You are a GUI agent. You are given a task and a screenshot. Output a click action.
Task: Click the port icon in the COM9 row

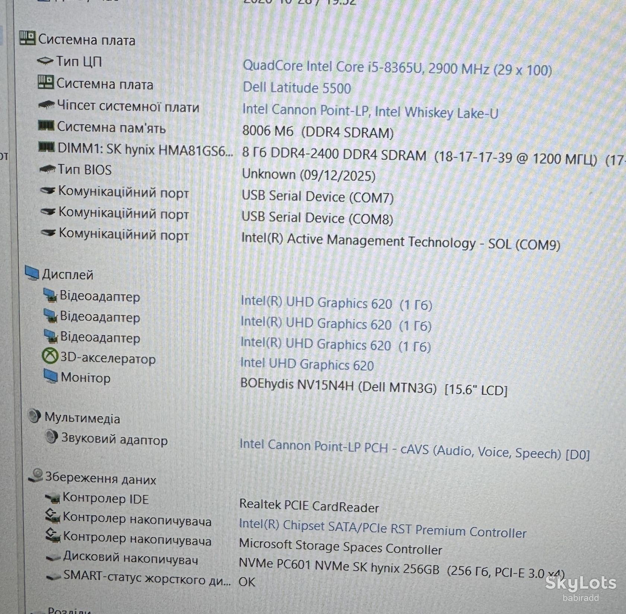[x=48, y=233]
